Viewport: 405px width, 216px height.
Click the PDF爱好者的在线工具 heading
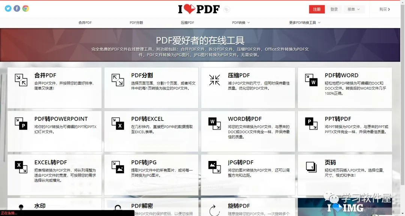(200, 40)
